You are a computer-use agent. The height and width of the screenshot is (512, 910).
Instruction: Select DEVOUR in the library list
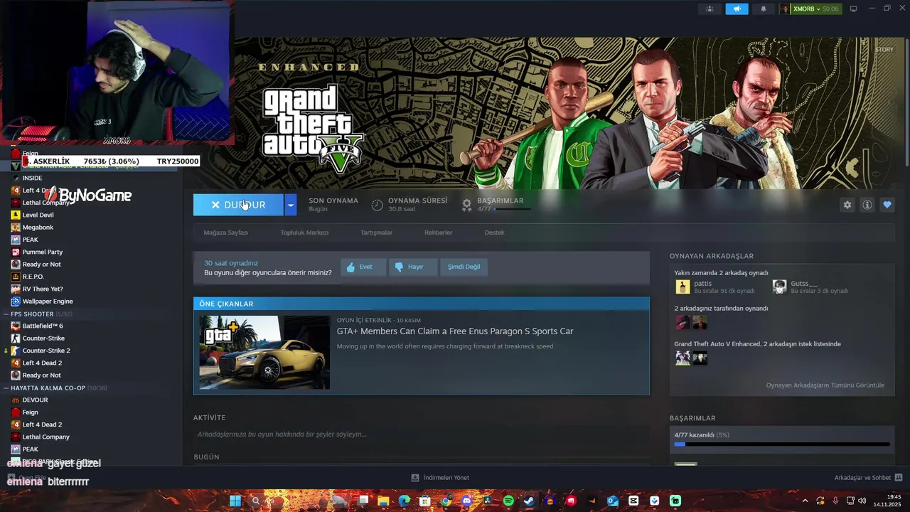pyautogui.click(x=35, y=400)
